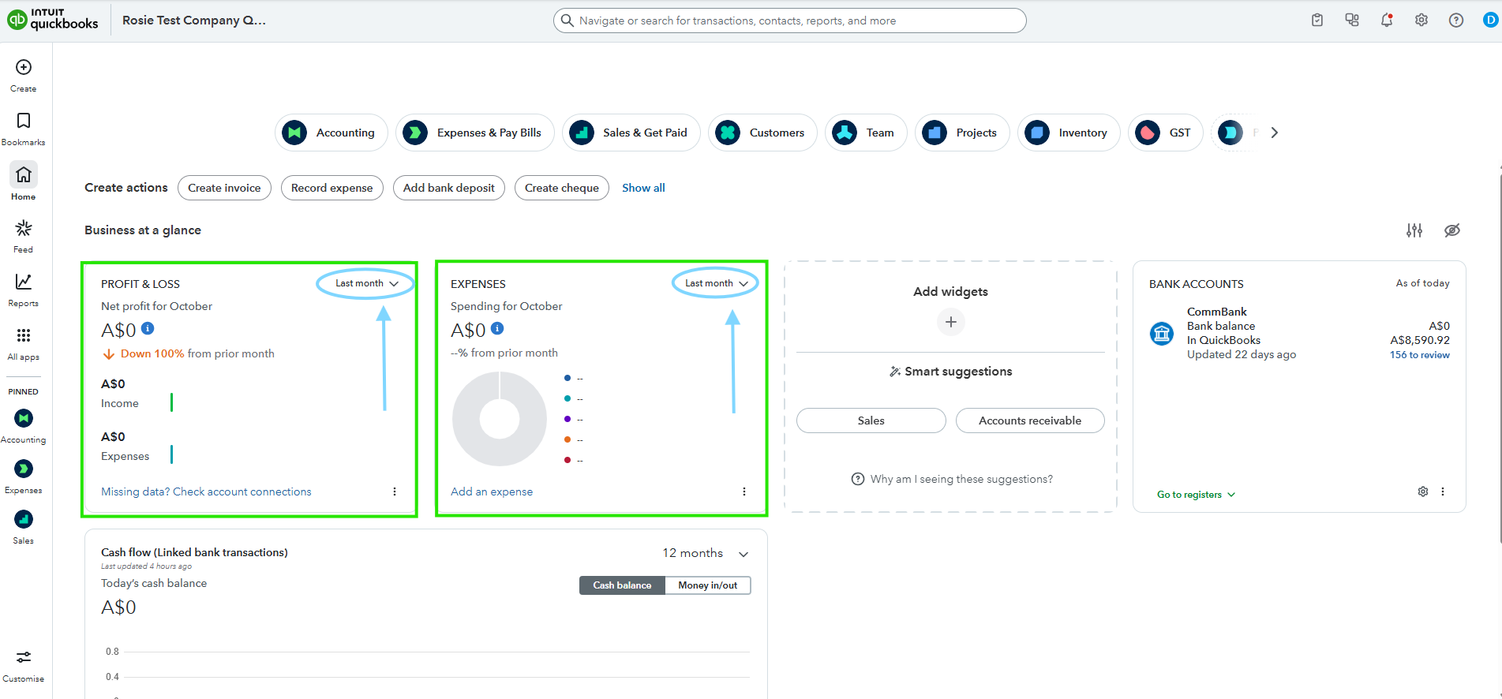Expand the Expenses Last month dropdown

(716, 283)
